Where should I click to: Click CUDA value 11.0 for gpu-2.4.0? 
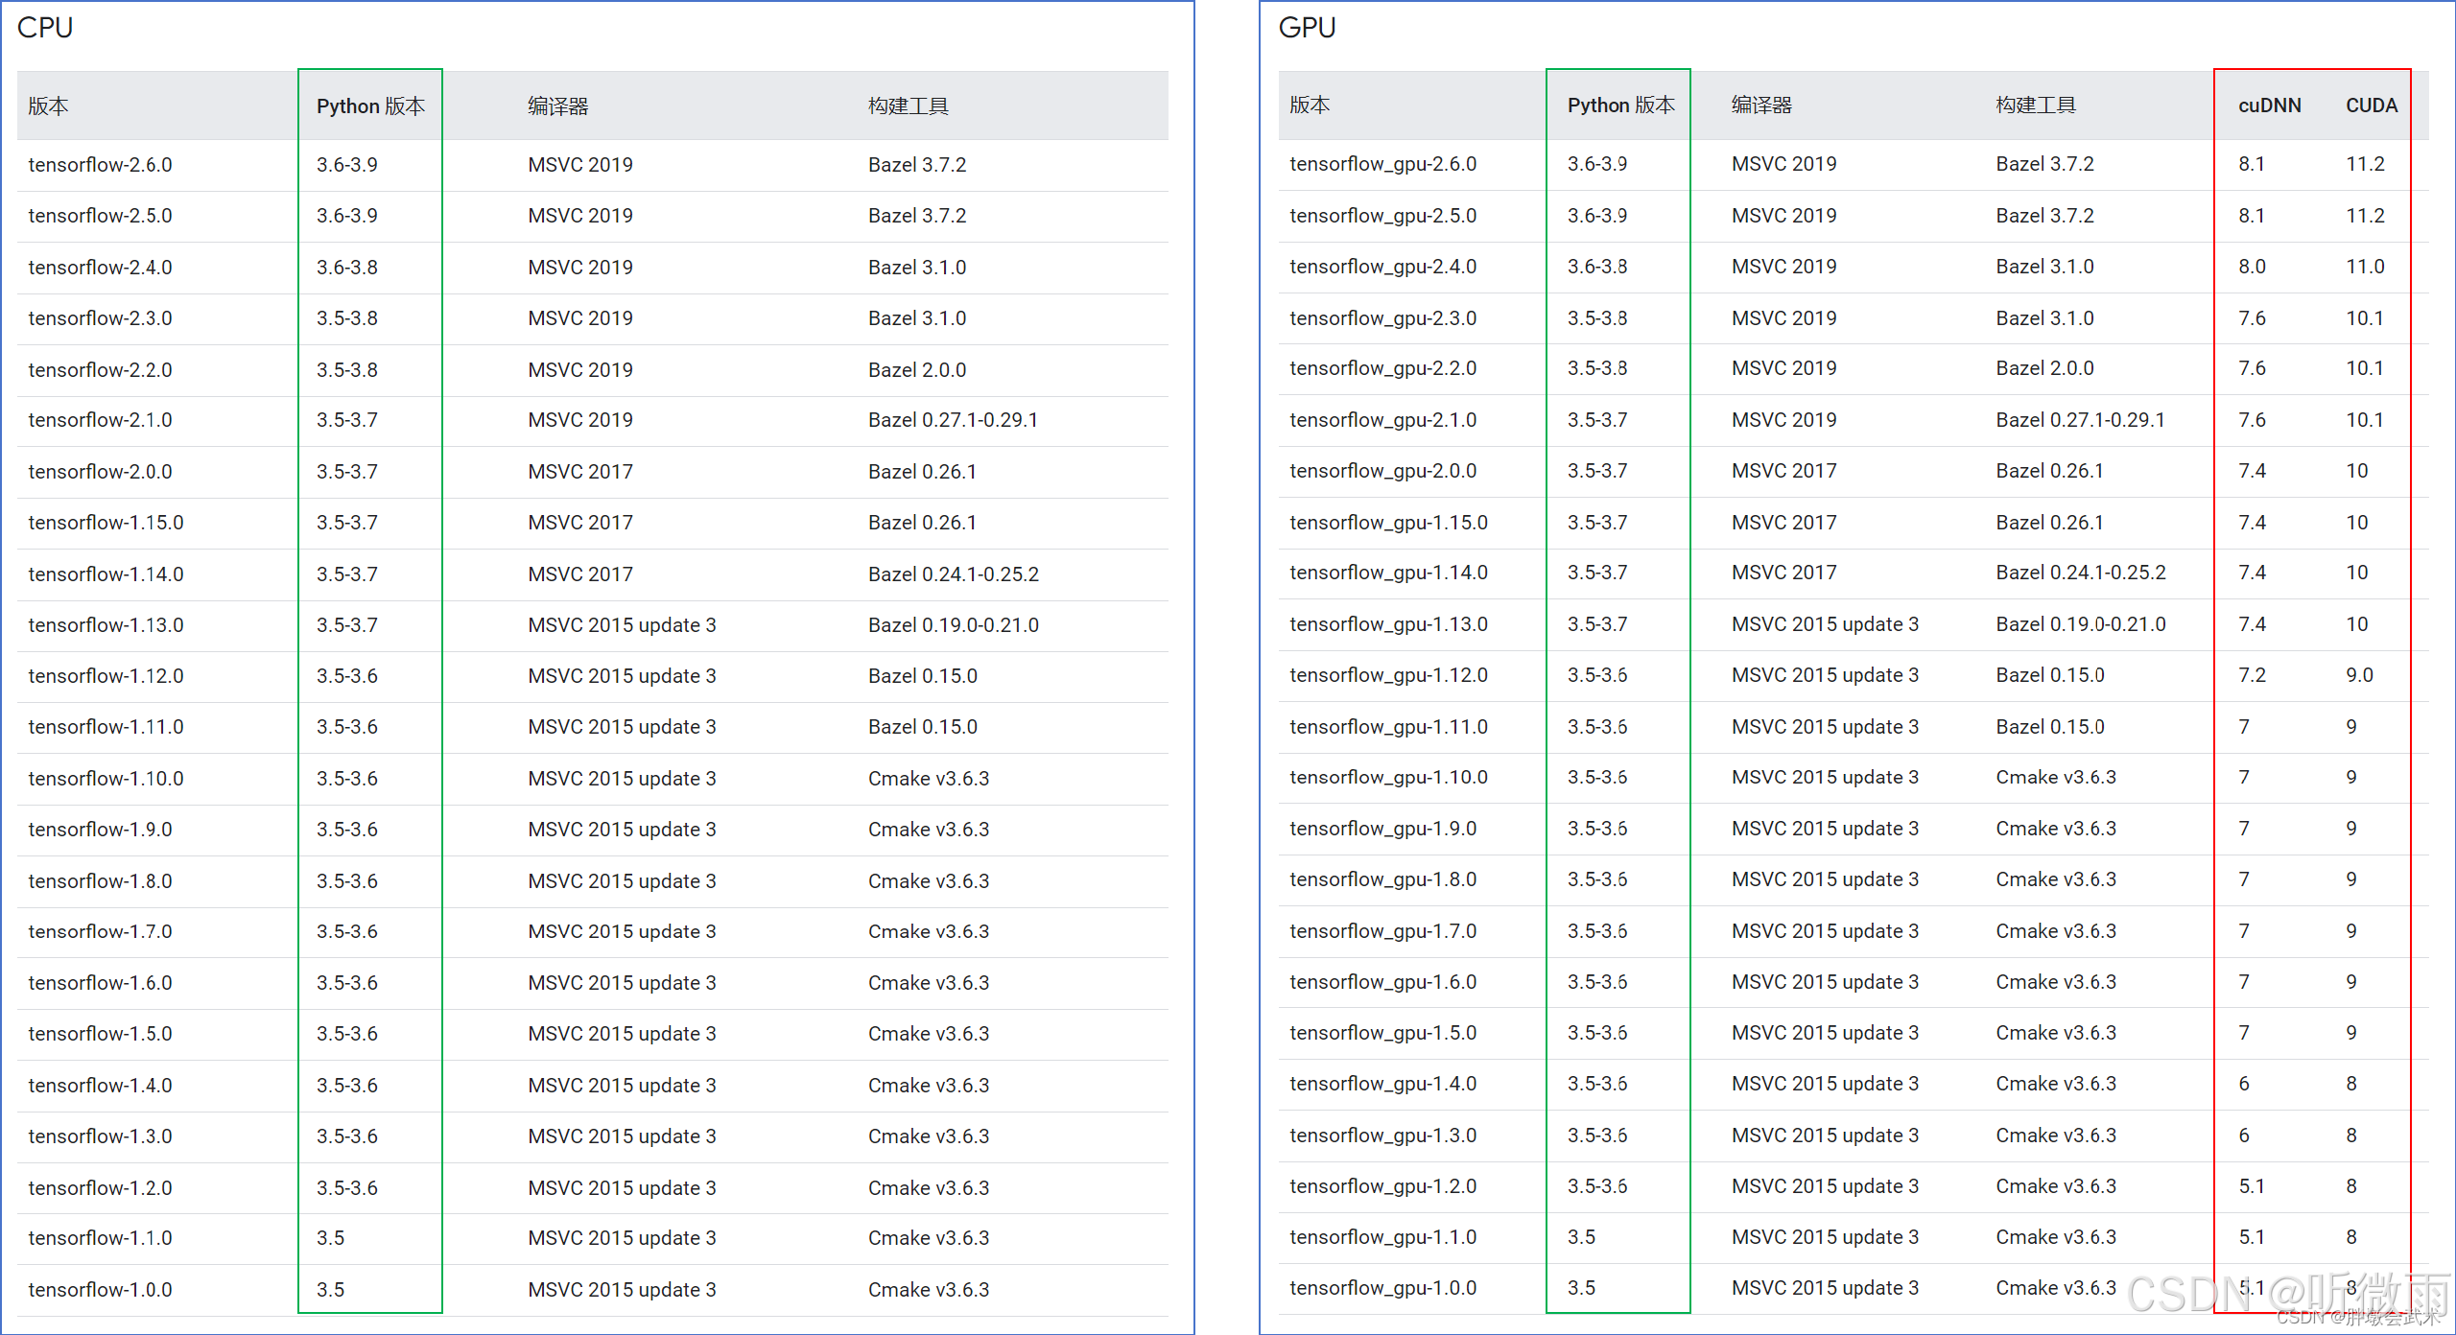pyautogui.click(x=2365, y=267)
